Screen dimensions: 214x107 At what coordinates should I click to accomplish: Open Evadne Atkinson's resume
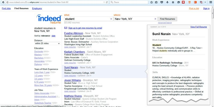coord(74,33)
